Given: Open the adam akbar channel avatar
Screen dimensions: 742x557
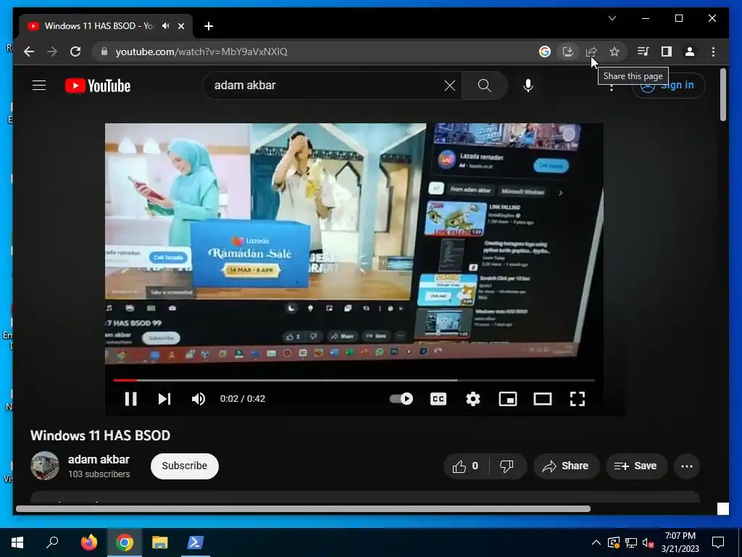Looking at the screenshot, I should click(x=45, y=466).
